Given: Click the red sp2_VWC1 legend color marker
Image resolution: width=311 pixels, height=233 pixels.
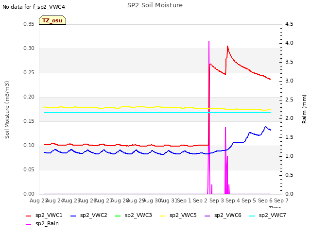Looking at the screenshot, I should click(29, 216).
